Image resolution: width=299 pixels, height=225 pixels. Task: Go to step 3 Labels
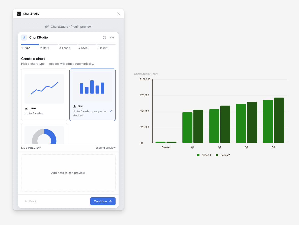point(68,47)
